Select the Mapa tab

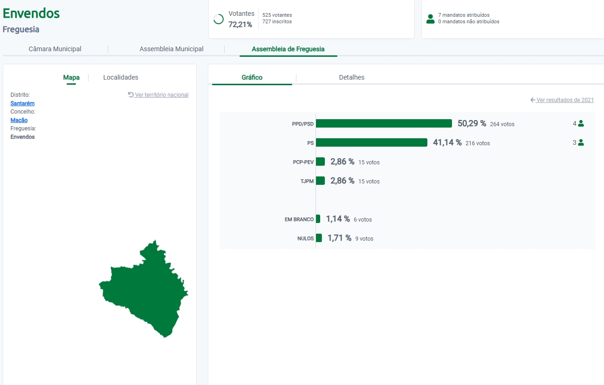pyautogui.click(x=71, y=77)
